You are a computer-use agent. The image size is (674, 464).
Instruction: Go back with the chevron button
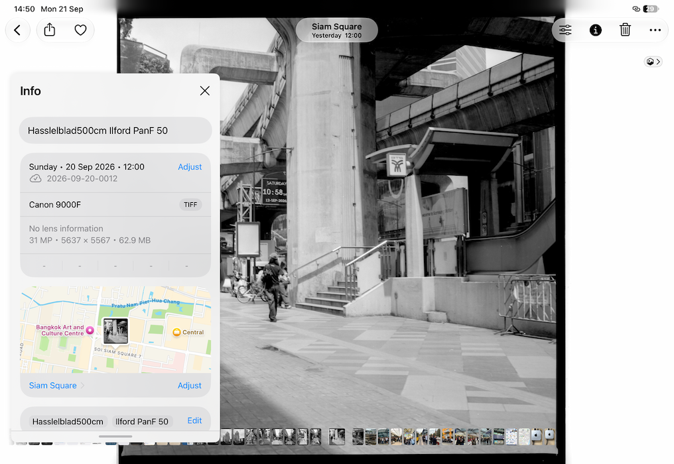[x=18, y=30]
